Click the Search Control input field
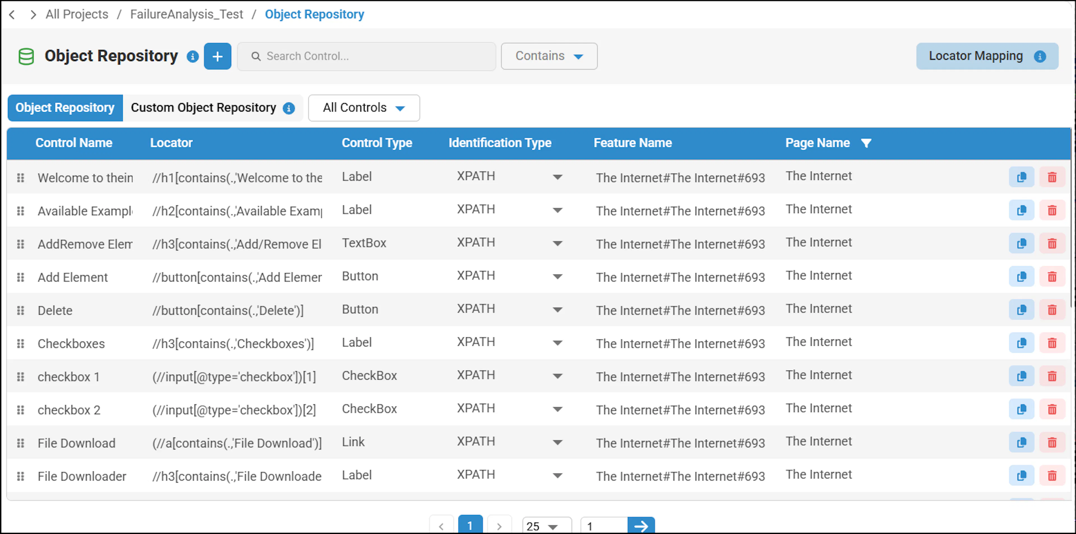Image resolution: width=1076 pixels, height=534 pixels. (366, 56)
